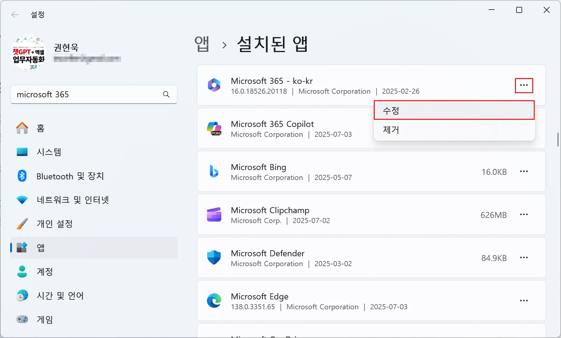Viewport: 561px width, 338px height.
Task: Click the Microsoft Bing app icon
Action: (214, 172)
